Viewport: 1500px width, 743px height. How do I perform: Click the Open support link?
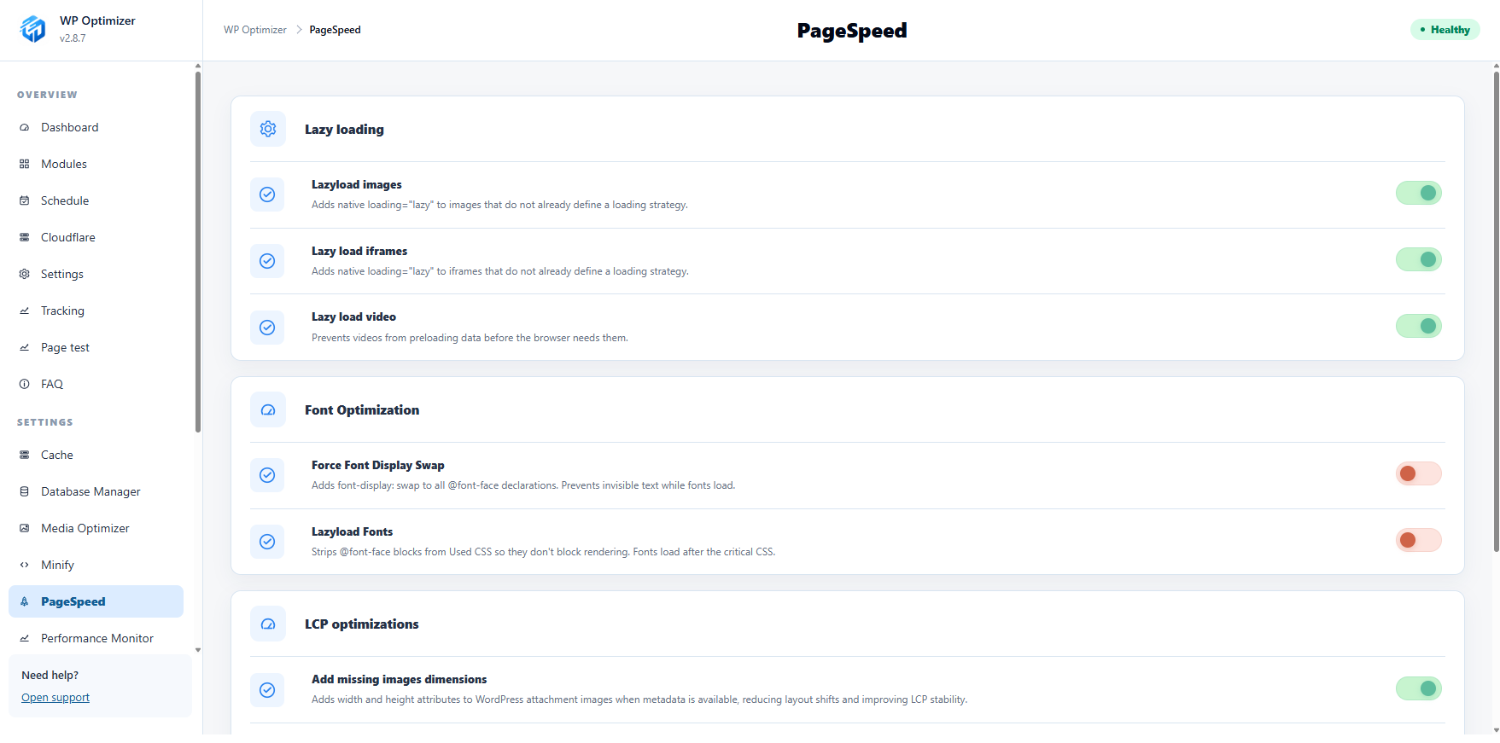(55, 698)
